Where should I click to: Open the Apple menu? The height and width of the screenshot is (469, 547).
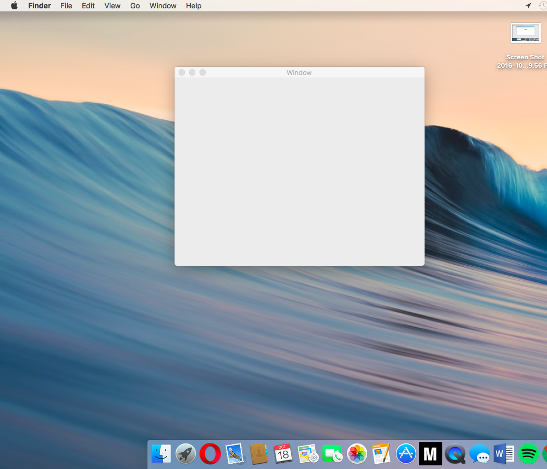[x=14, y=6]
